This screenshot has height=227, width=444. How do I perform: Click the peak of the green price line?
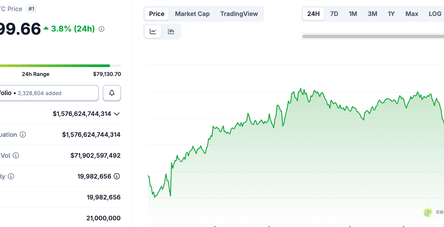pyautogui.click(x=301, y=88)
